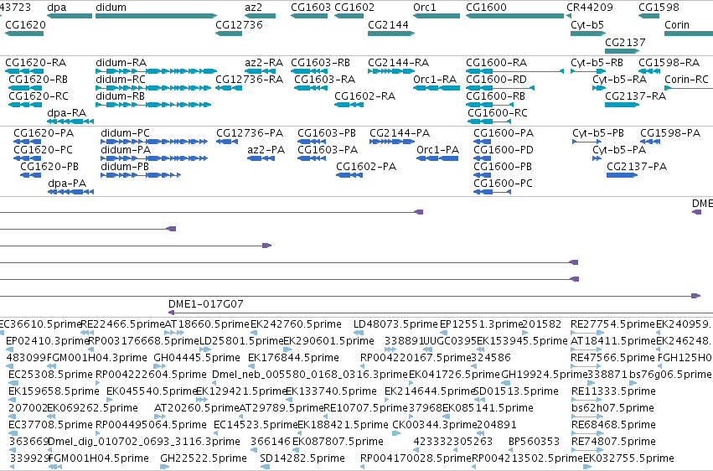Select the az2-RA transcript
Viewport: 713px width, 471px height.
coord(260,71)
